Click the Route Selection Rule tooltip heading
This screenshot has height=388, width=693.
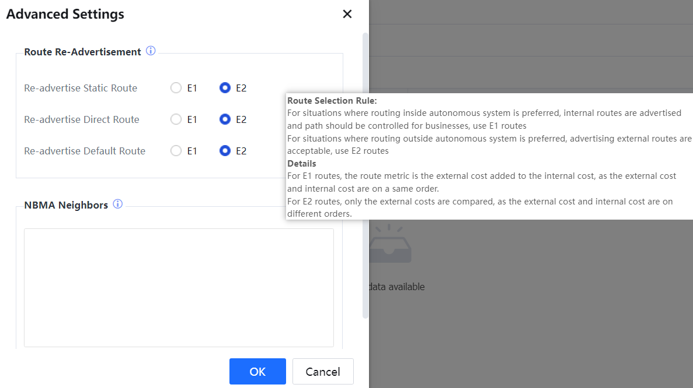(x=332, y=101)
